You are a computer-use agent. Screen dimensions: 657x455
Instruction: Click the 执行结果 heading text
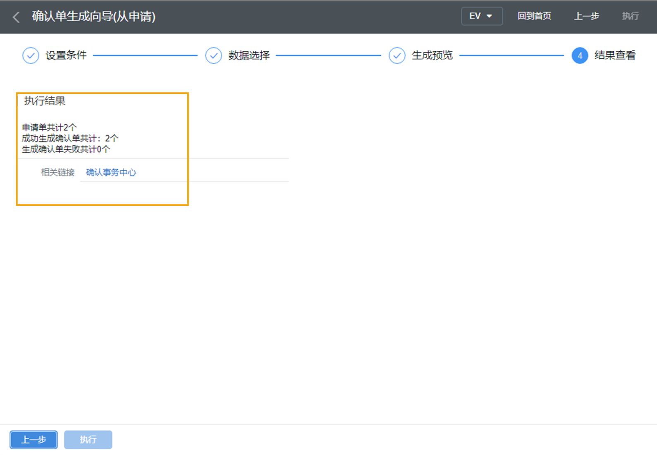45,101
